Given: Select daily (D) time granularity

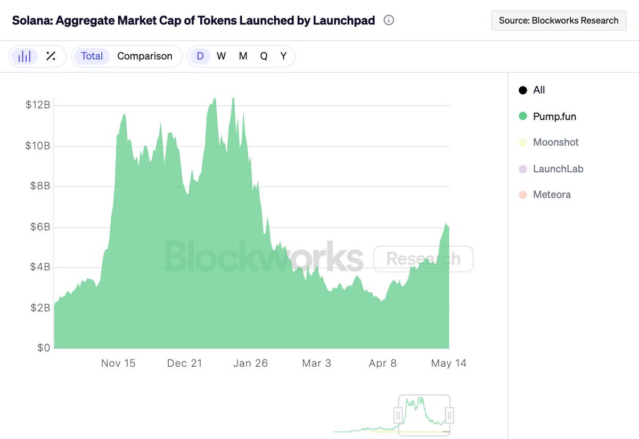Looking at the screenshot, I should point(200,56).
